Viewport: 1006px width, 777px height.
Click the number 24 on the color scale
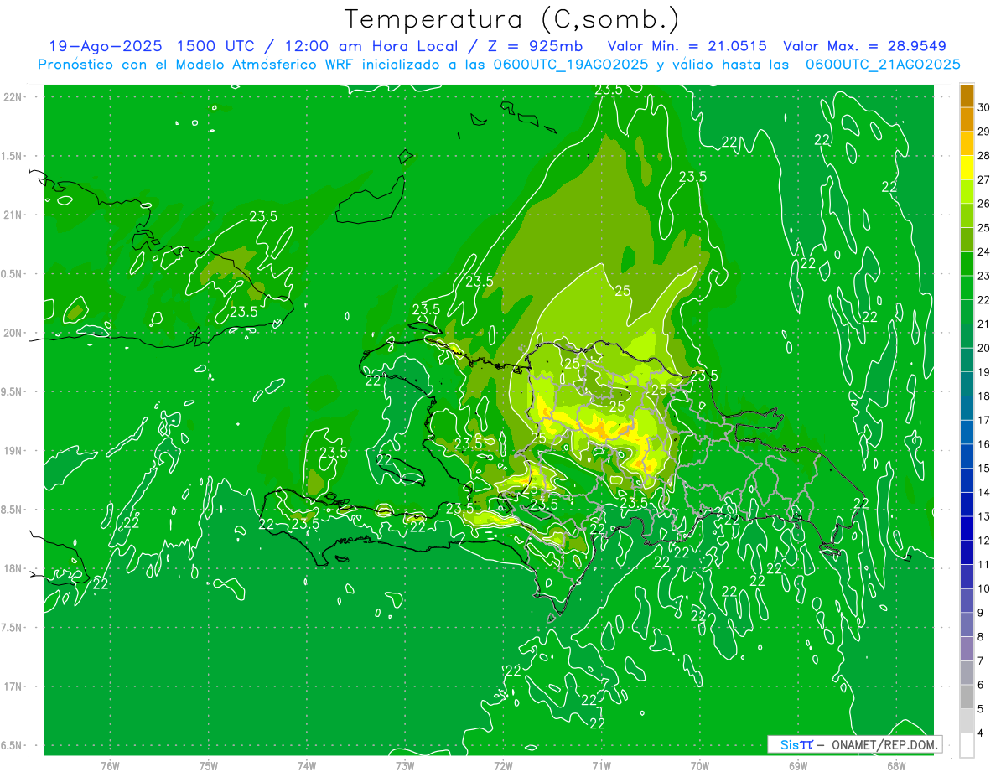[x=983, y=252]
